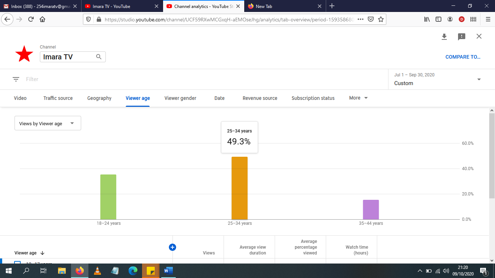Click the purple 35–44 years bar
Screen dimensions: 495x278
coord(371,210)
